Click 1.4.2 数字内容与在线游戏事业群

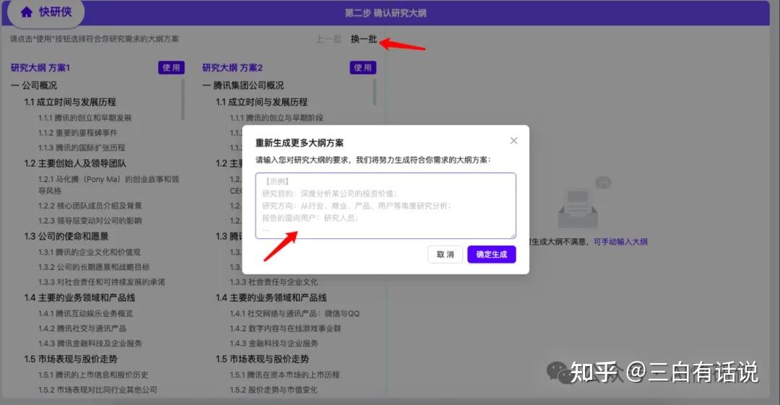(285, 328)
